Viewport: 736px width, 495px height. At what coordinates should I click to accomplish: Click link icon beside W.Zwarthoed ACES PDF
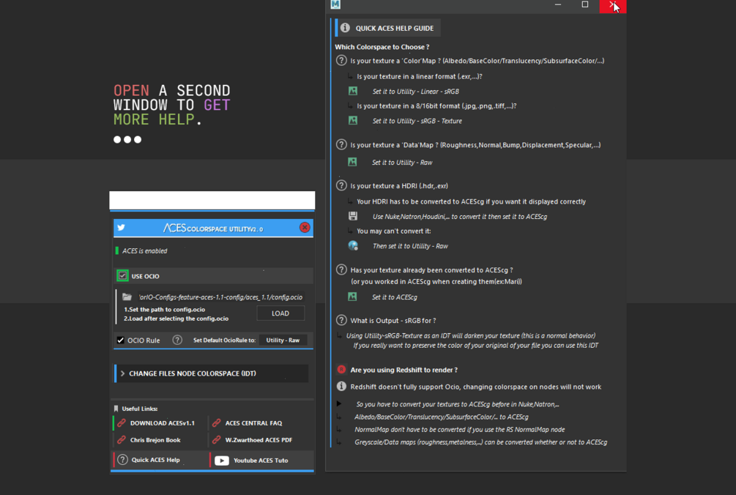pyautogui.click(x=216, y=439)
